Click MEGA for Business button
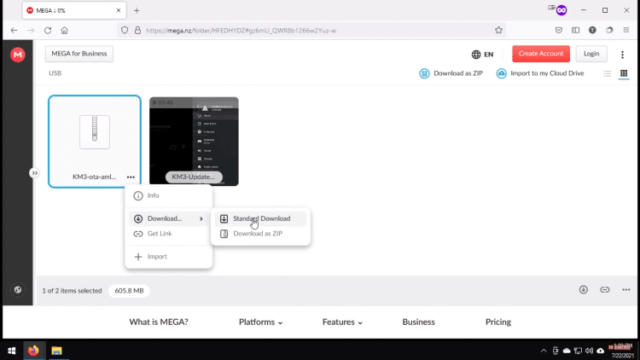The height and width of the screenshot is (360, 640). click(x=79, y=54)
